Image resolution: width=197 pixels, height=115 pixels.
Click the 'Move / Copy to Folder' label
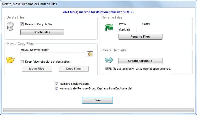[35, 50]
